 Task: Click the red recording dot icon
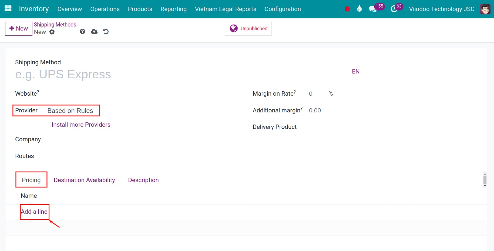pos(347,9)
